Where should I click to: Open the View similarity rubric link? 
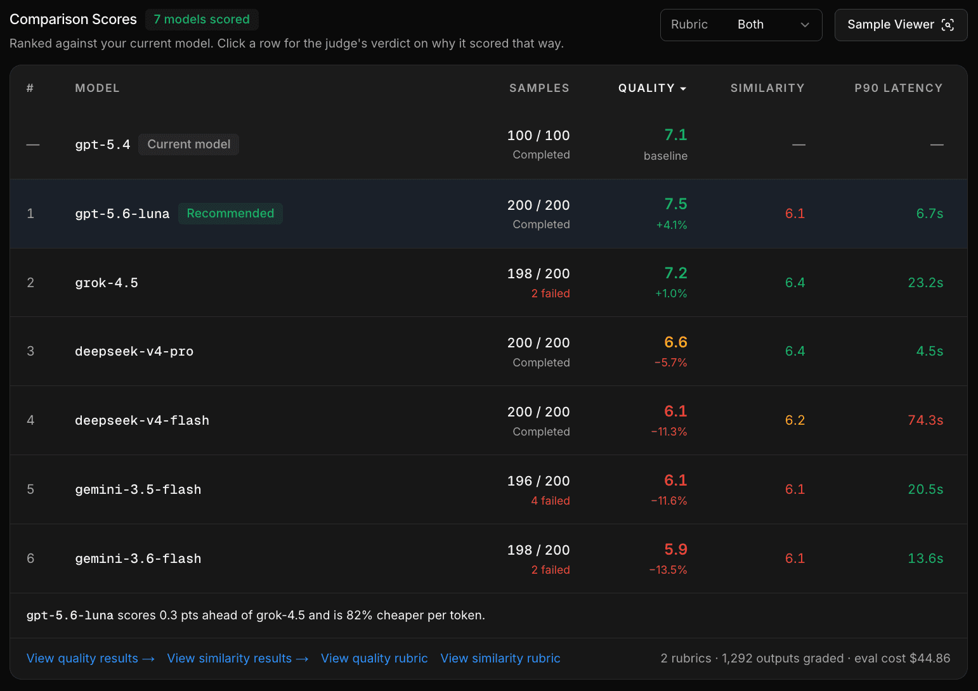pyautogui.click(x=500, y=659)
